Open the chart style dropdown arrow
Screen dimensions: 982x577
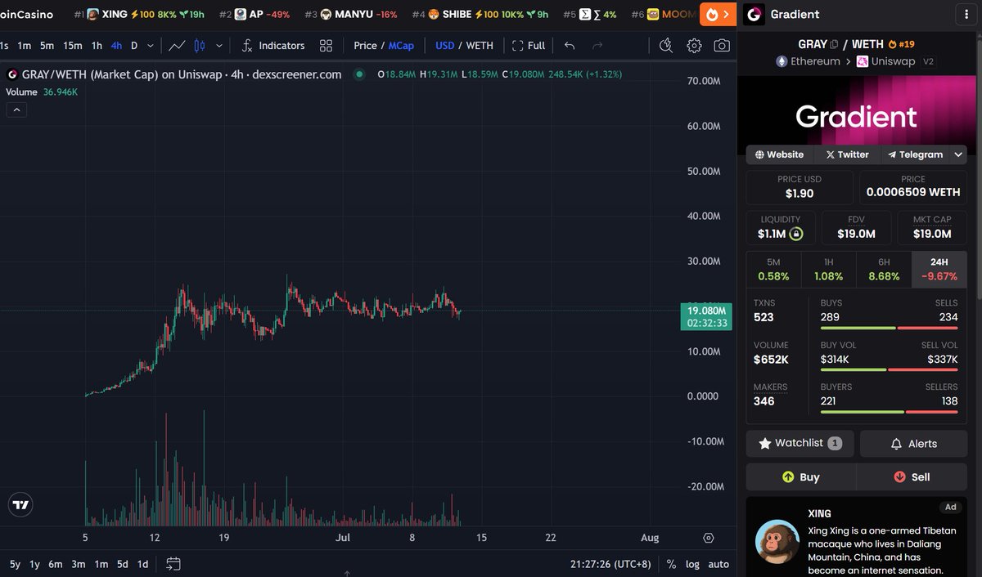(x=218, y=46)
